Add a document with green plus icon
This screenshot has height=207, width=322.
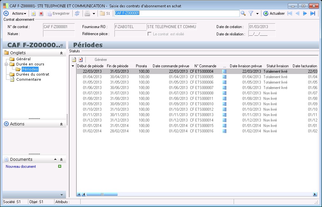[x=60, y=166]
